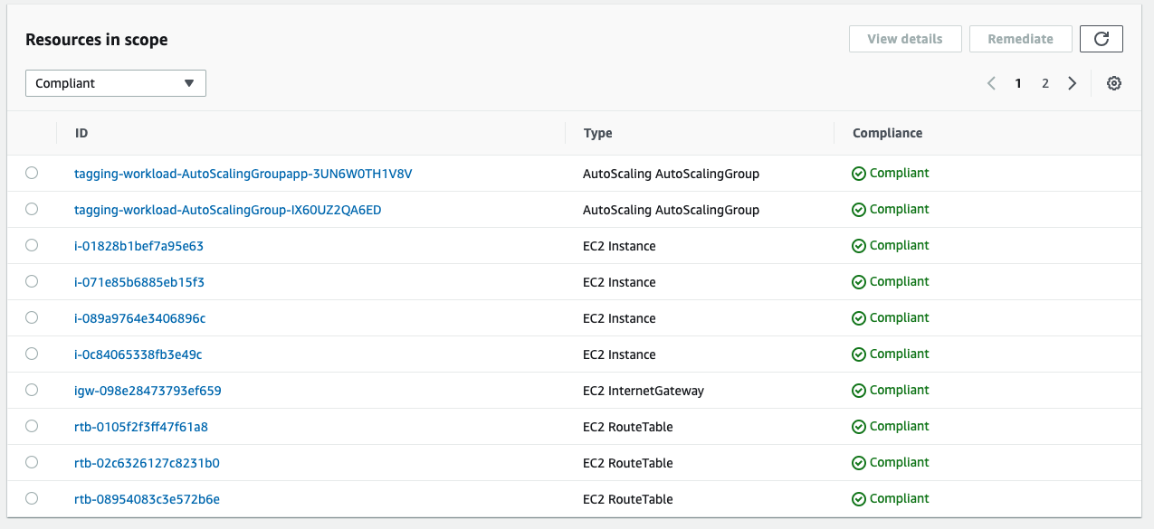Open table preferences gear icon
The height and width of the screenshot is (529, 1154).
point(1114,83)
